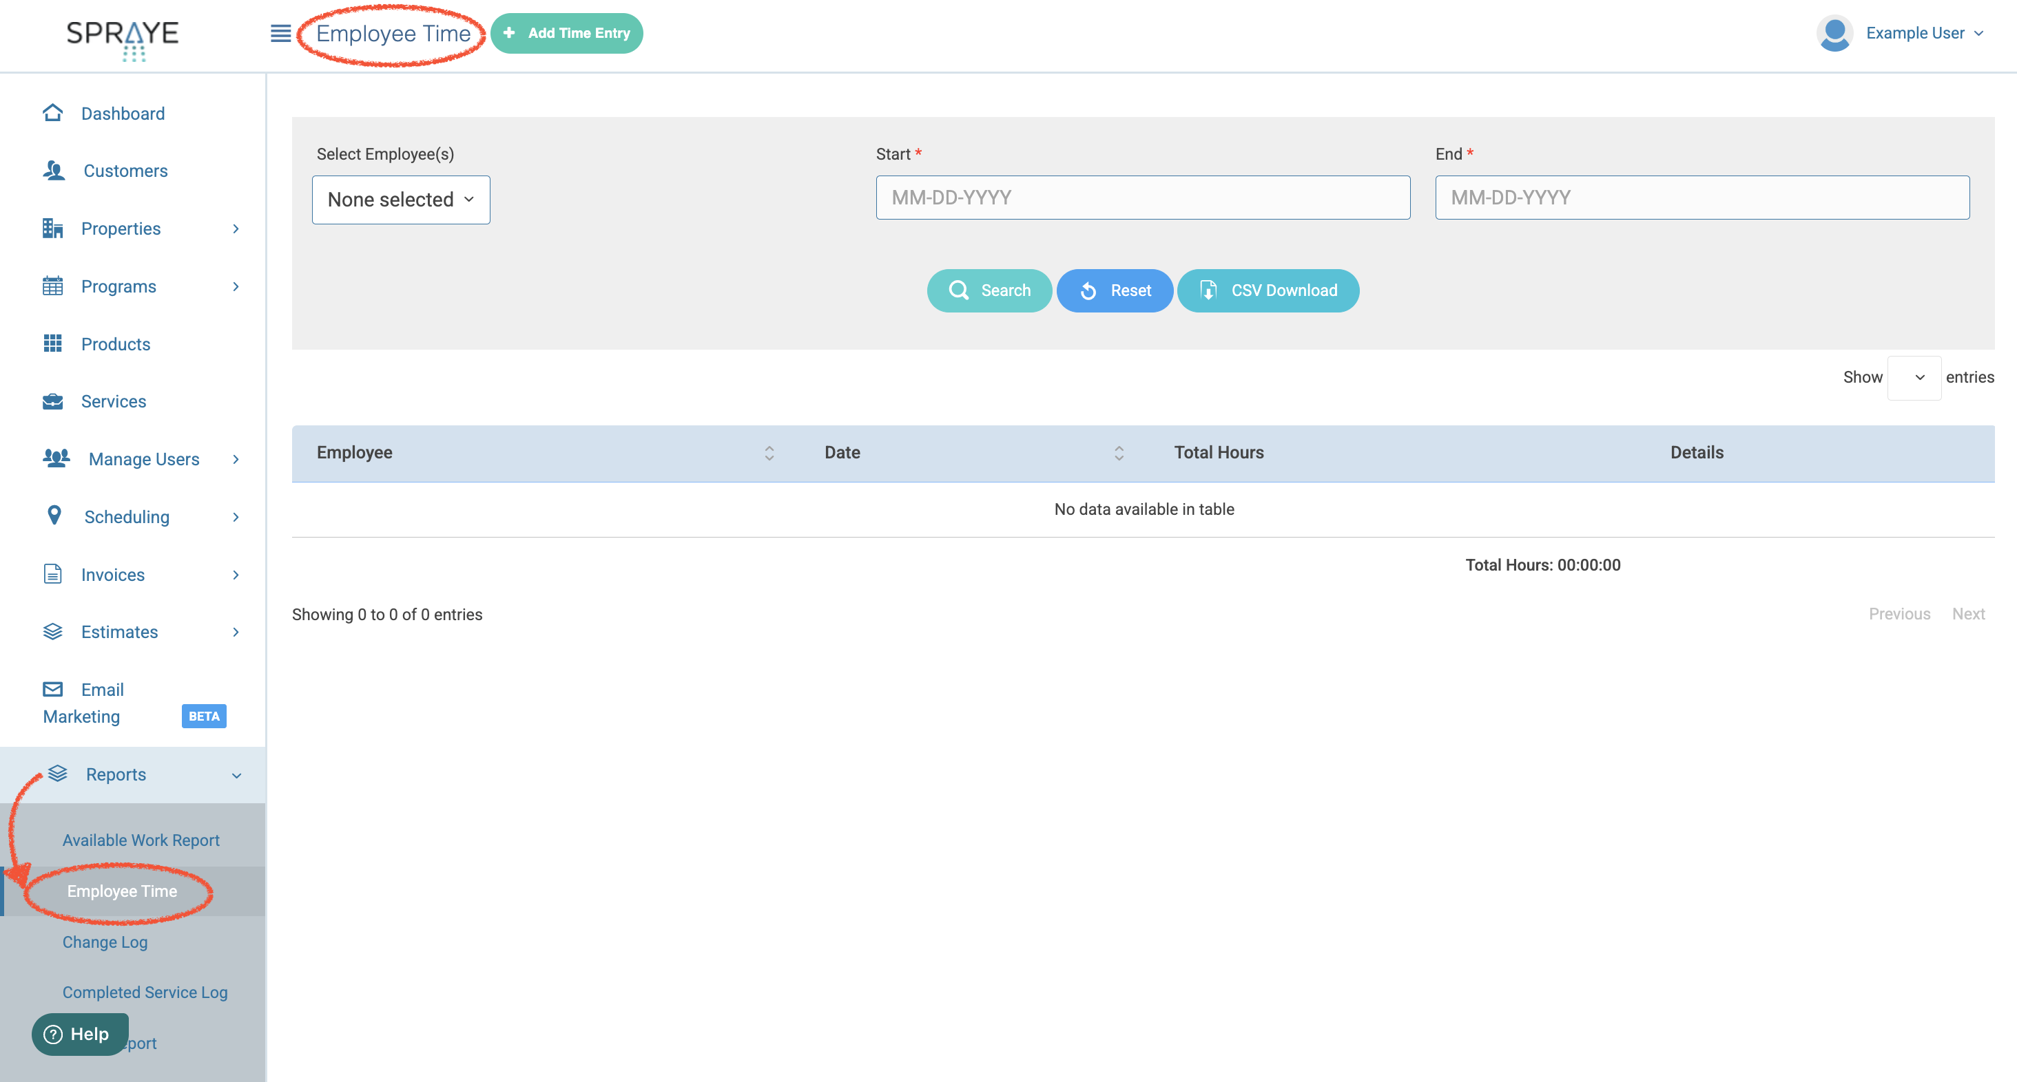The height and width of the screenshot is (1082, 2017).
Task: Sort table by Date column
Action: pos(1119,453)
